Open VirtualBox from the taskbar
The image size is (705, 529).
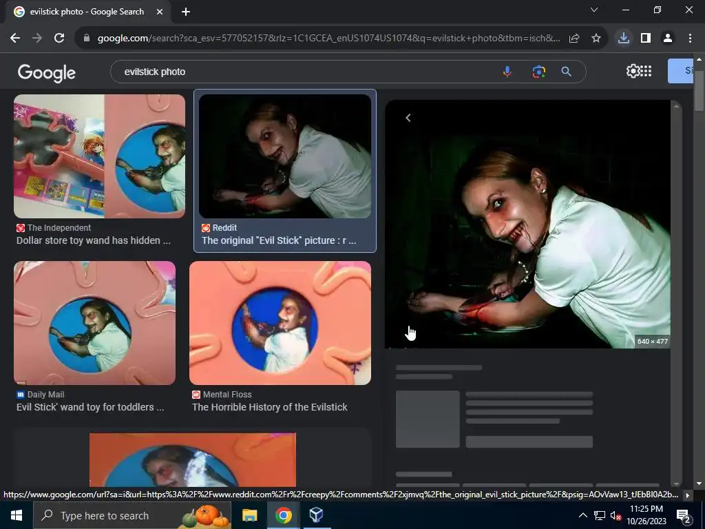click(x=317, y=515)
